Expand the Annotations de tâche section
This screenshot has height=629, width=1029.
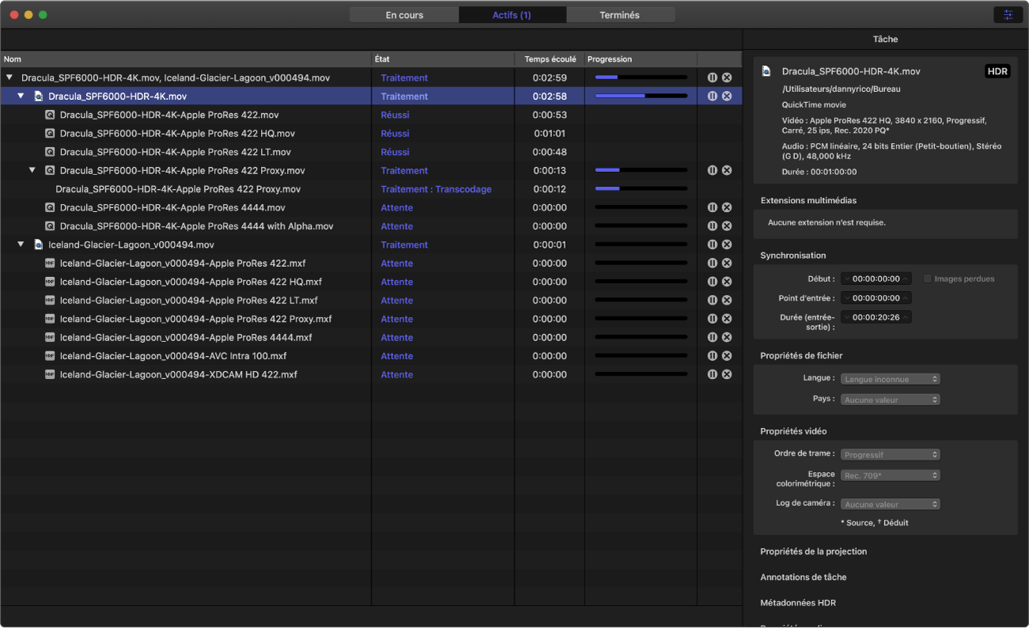click(x=803, y=578)
